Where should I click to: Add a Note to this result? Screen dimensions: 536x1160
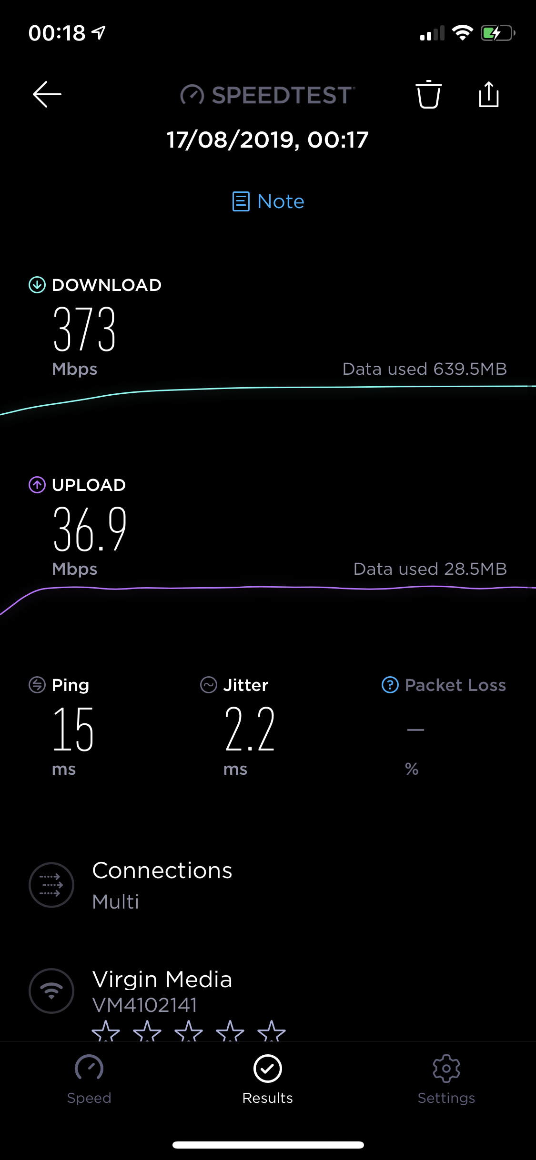[268, 201]
